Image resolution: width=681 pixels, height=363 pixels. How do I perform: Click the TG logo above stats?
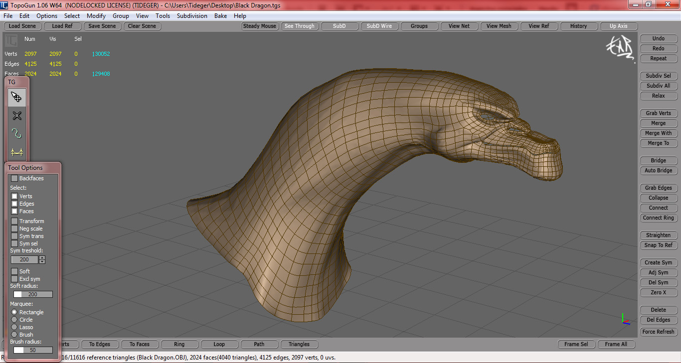tap(11, 40)
